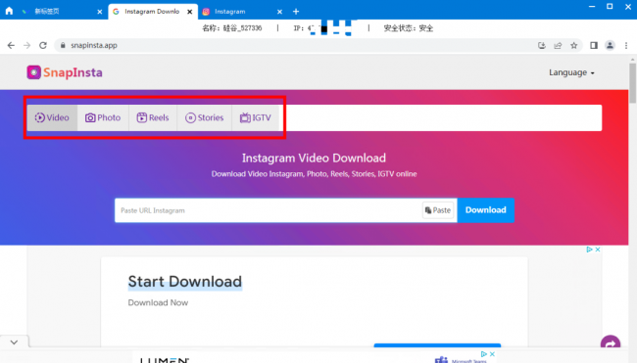637x363 pixels.
Task: Click the Paste URL Instagram input field
Action: (269, 210)
